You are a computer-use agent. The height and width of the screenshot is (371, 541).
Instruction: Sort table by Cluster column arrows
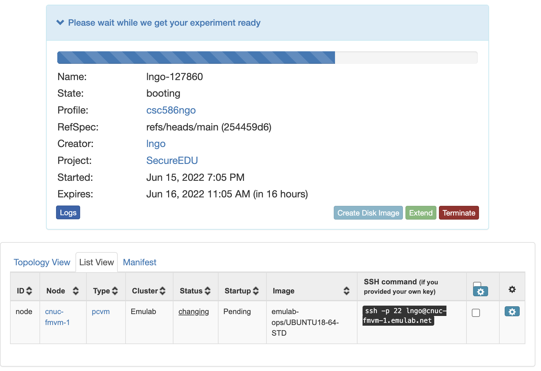click(162, 291)
